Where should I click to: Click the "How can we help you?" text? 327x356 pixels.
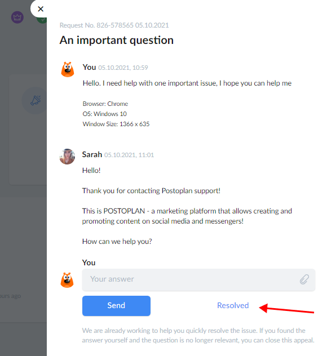pos(117,241)
